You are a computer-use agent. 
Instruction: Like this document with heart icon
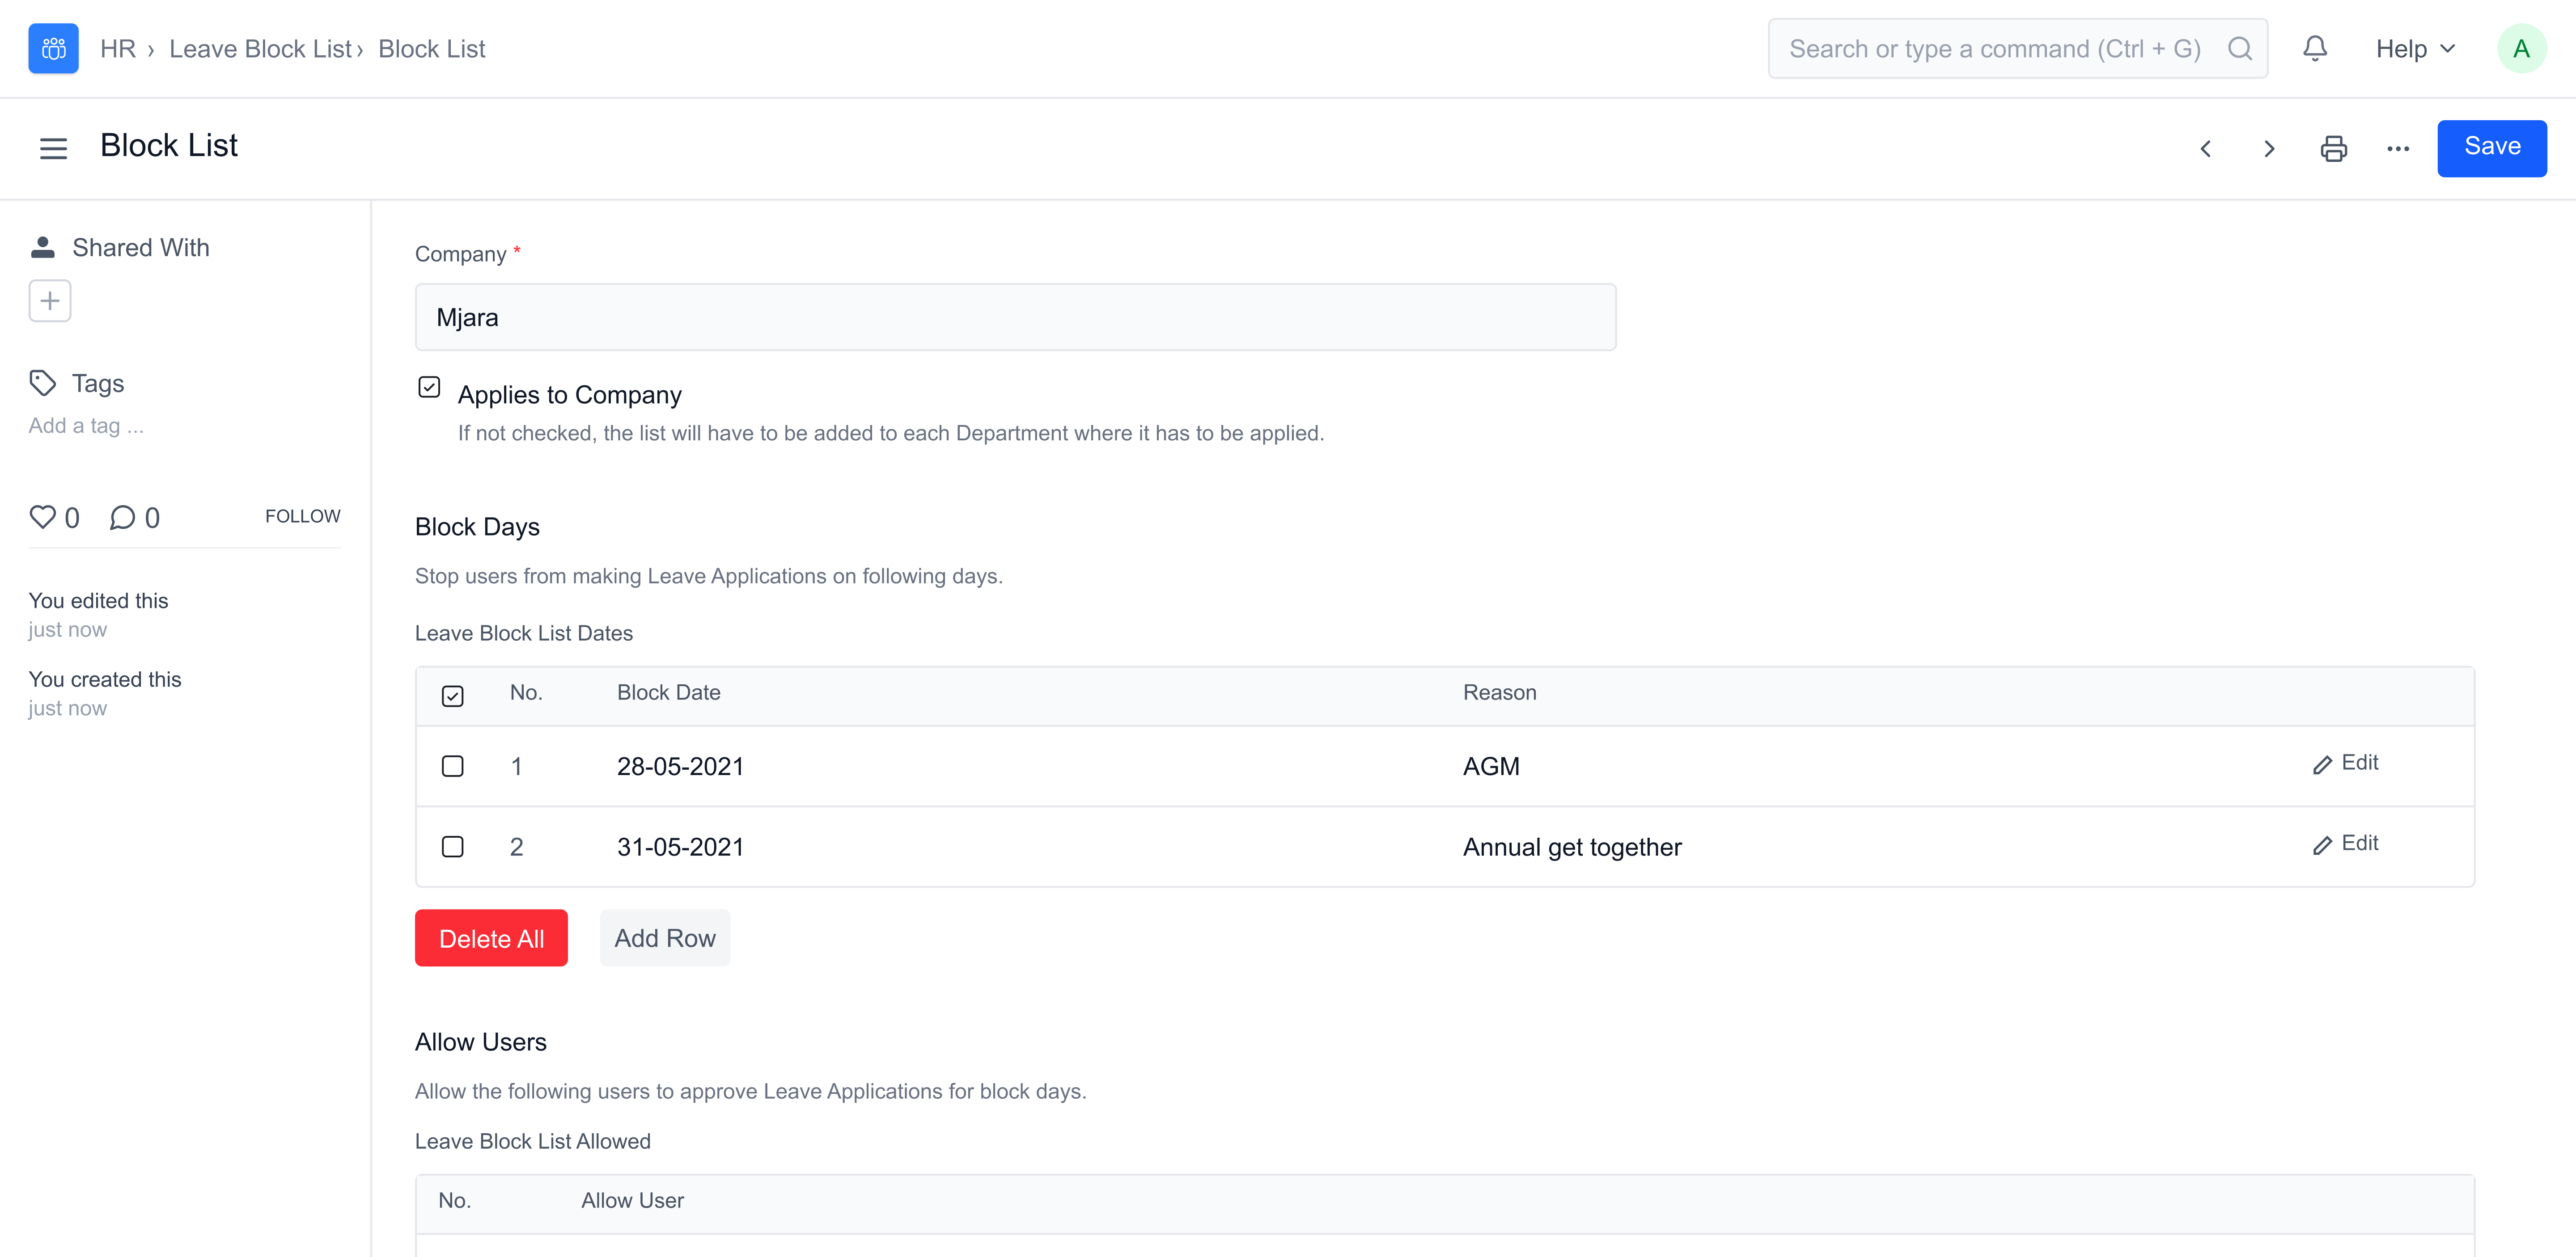pos(42,517)
